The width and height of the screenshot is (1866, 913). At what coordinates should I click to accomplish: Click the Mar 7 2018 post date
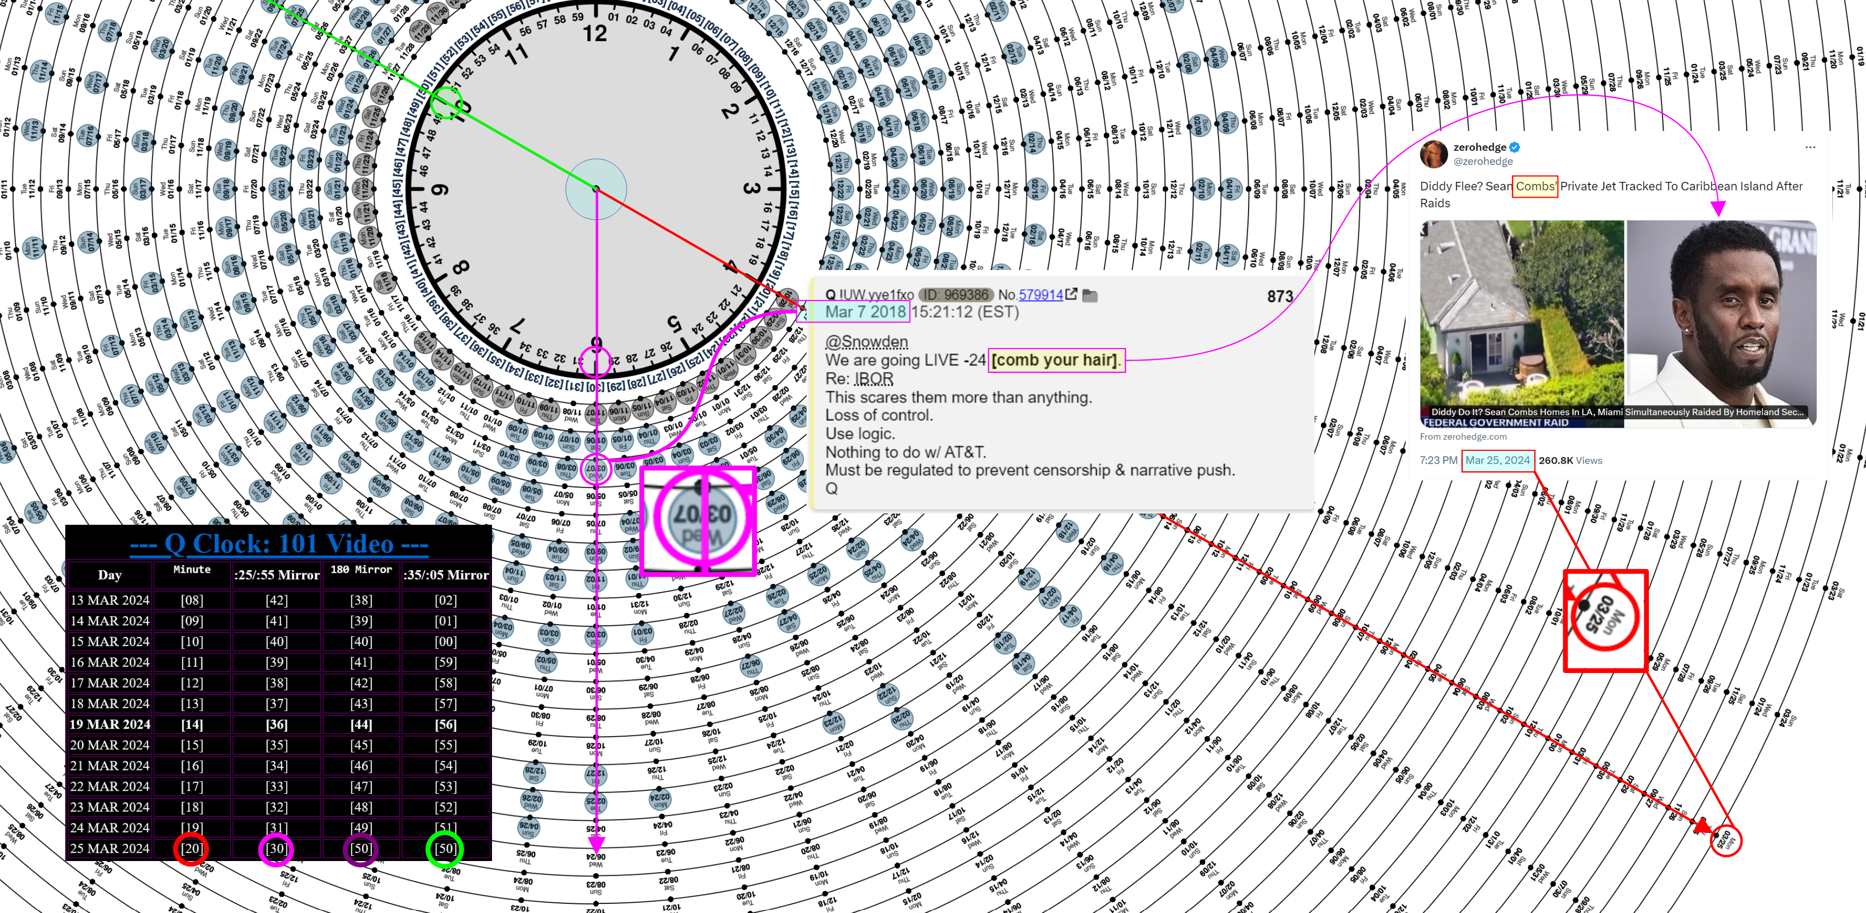[x=865, y=312]
